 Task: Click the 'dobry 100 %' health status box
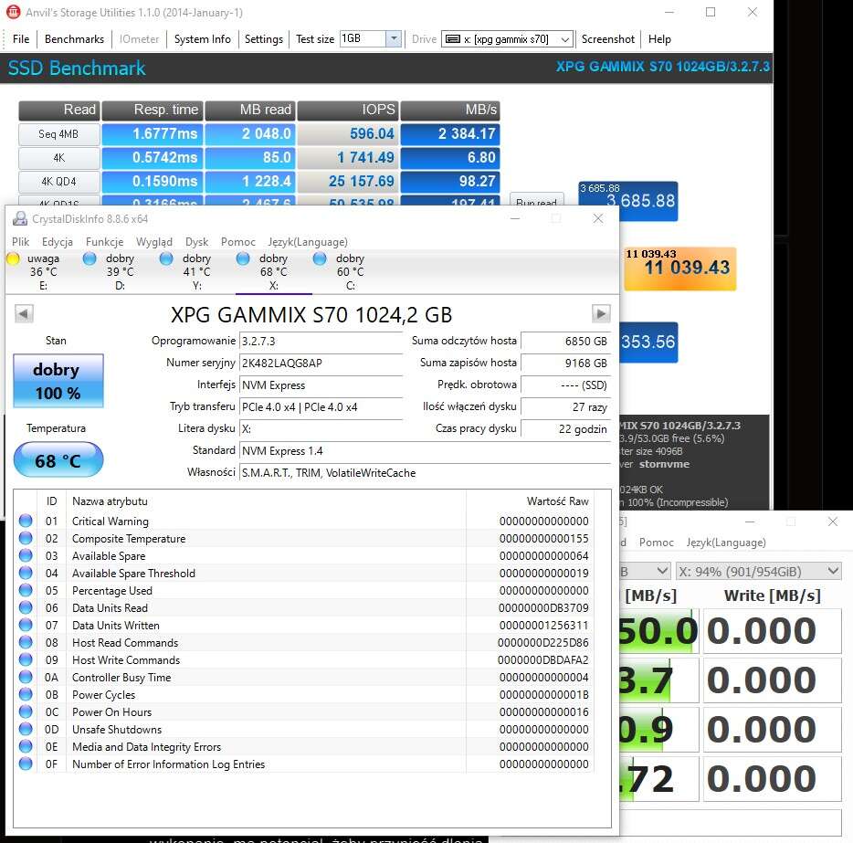click(58, 381)
